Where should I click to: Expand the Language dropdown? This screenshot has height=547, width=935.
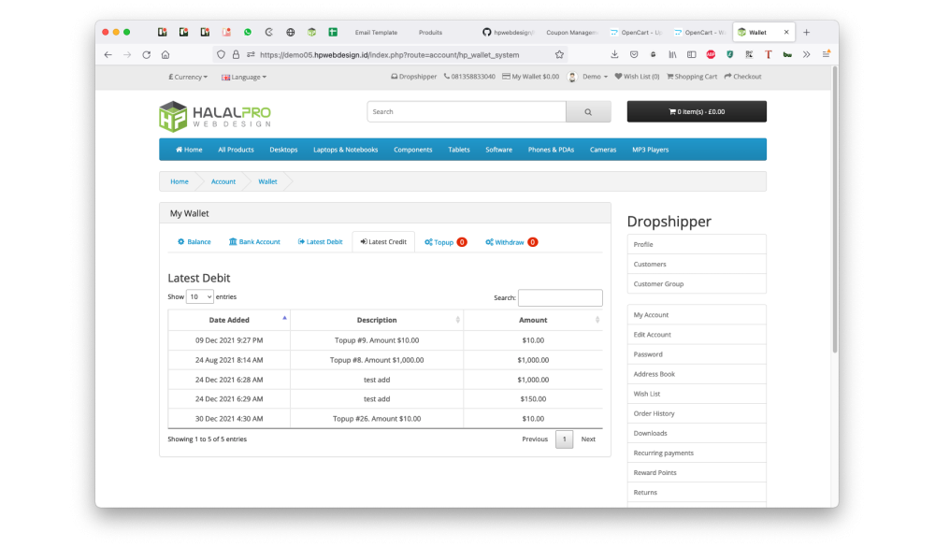244,77
